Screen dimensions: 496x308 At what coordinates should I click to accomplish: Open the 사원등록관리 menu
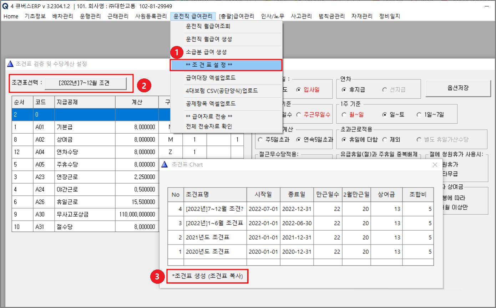(x=151, y=16)
